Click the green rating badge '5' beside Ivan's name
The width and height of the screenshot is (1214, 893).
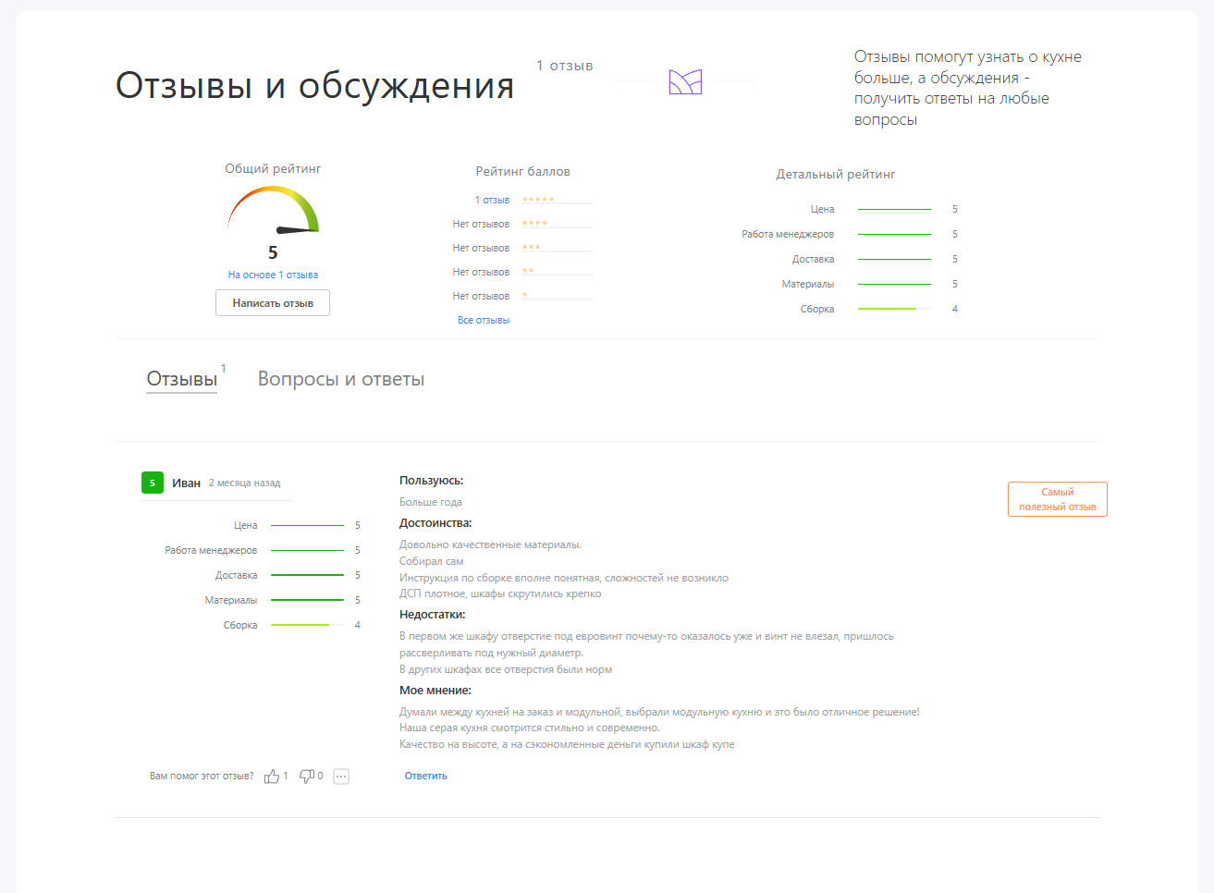(152, 482)
